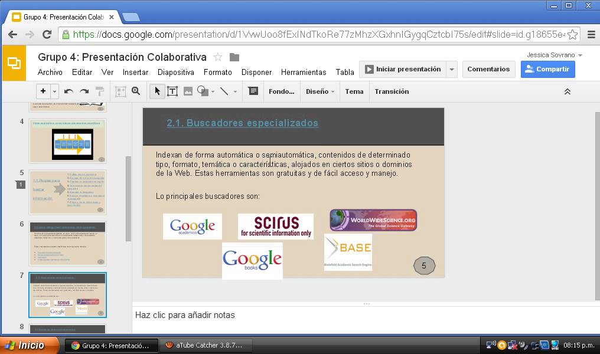Click the browser forward arrow
Viewport: 600px width, 354px height.
(x=30, y=35)
